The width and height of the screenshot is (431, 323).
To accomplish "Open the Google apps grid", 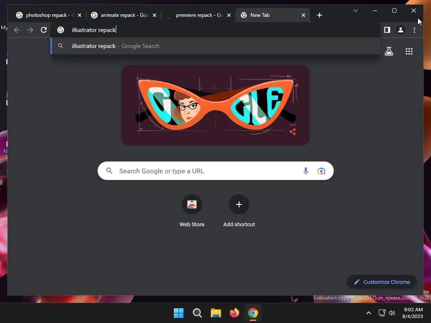I will click(x=409, y=51).
